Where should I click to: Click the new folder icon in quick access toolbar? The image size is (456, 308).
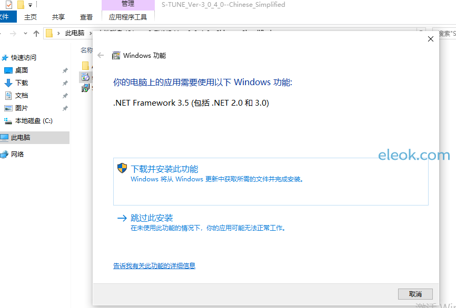21,4
